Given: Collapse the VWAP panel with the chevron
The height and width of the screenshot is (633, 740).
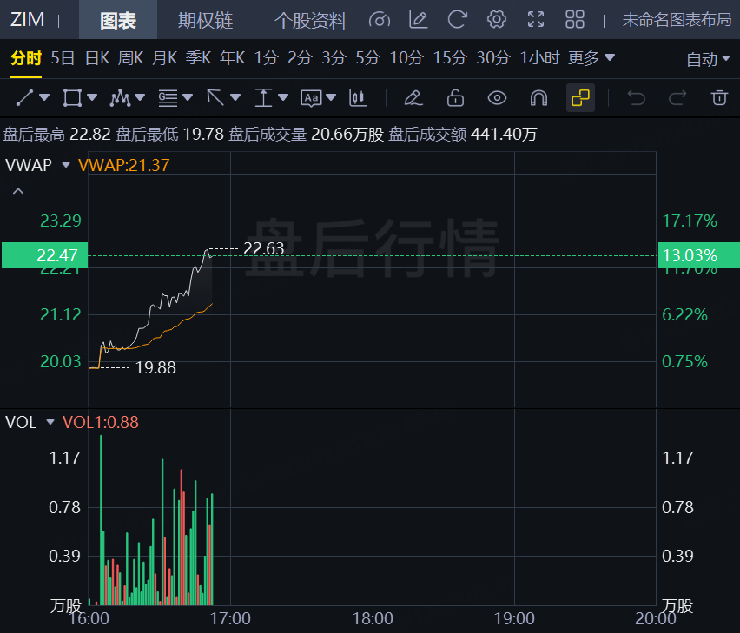Looking at the screenshot, I should tap(18, 191).
